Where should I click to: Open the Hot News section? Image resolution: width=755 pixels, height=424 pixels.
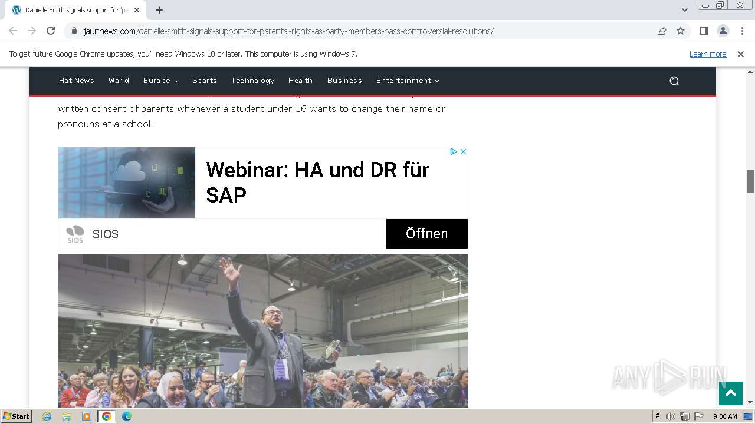(77, 81)
